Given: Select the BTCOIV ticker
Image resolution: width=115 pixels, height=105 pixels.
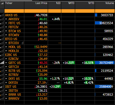Looking at the screenshot, I should click(14, 43).
